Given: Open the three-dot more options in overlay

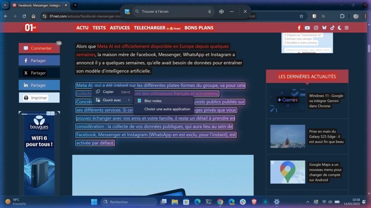Looking at the screenshot, I should coord(232,11).
